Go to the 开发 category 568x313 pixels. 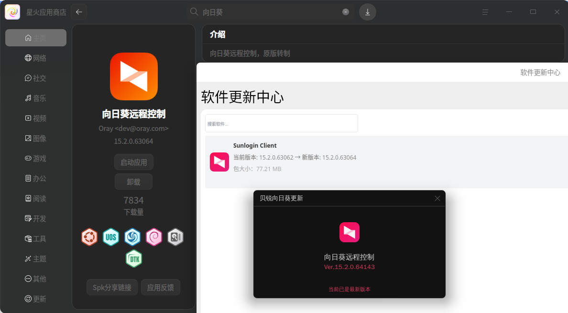(36, 218)
